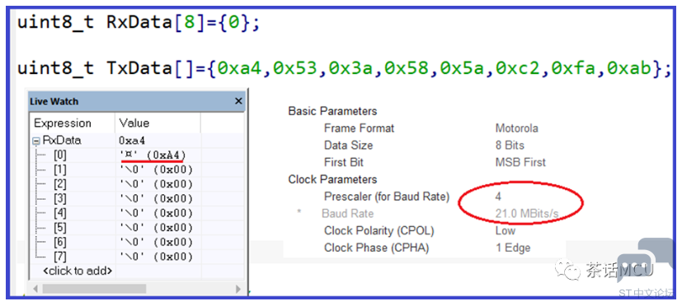Click the Live Watch horizontal scrollbar thumb
Viewport: 682px width, 306px height.
coord(94,289)
